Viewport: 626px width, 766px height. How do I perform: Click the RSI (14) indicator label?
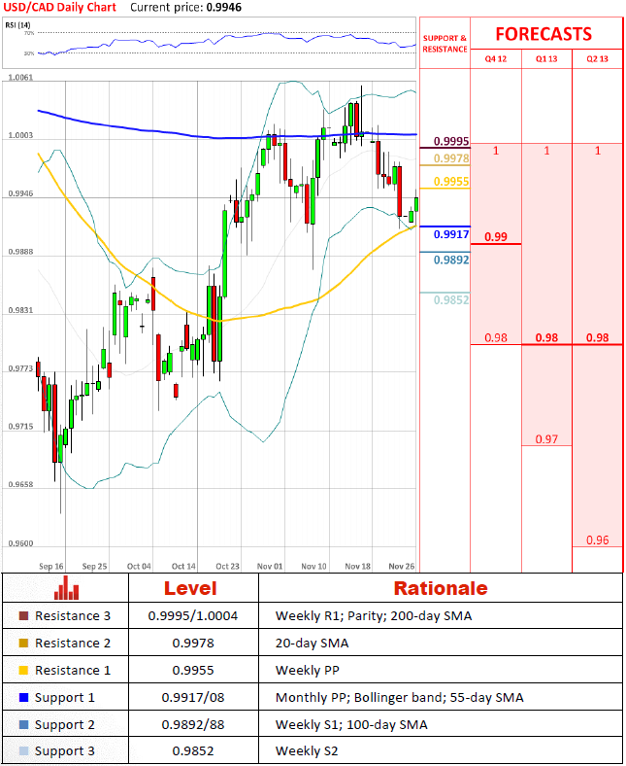tap(17, 25)
